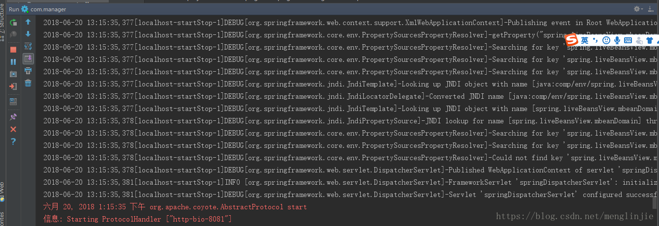Clear all console output with the trash icon
The image size is (659, 226).
[28, 83]
